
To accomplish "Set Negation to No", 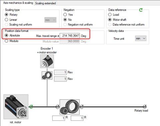I will (65, 20).
